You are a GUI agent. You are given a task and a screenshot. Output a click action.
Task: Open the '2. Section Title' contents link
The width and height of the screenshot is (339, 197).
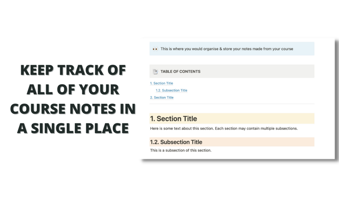[x=162, y=97]
